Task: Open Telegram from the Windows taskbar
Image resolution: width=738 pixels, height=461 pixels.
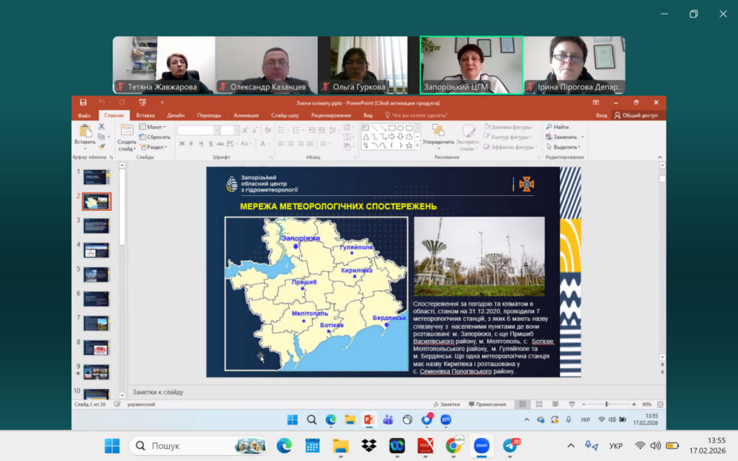Action: (511, 445)
